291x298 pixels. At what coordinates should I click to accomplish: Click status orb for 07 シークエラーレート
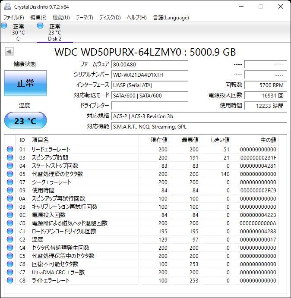click(10, 182)
